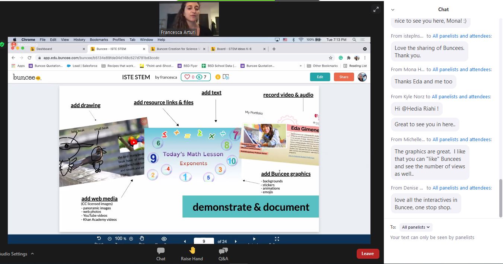Reload the Buncee page

[x=29, y=58]
